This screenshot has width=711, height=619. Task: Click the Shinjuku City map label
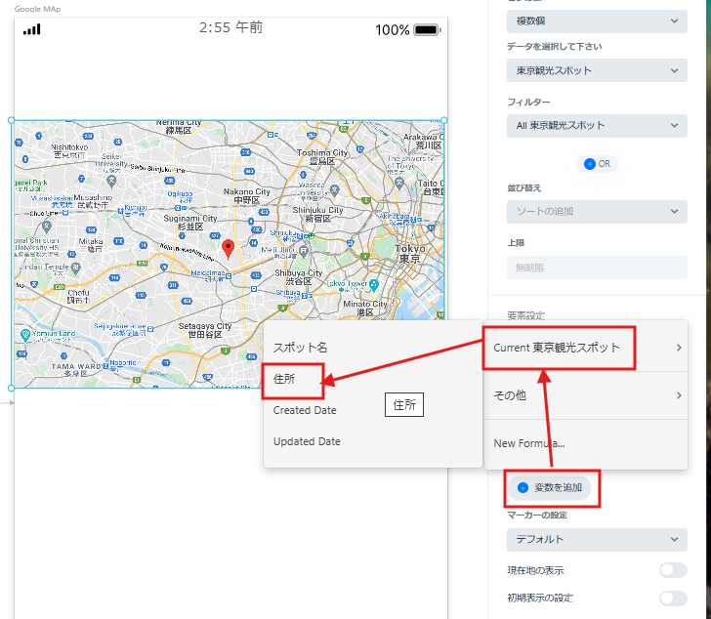coord(317,215)
